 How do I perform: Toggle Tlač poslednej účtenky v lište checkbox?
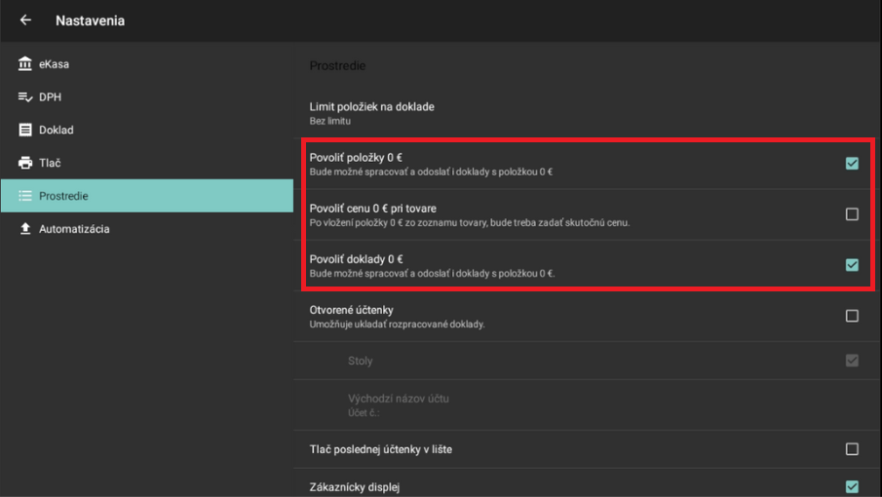click(852, 449)
